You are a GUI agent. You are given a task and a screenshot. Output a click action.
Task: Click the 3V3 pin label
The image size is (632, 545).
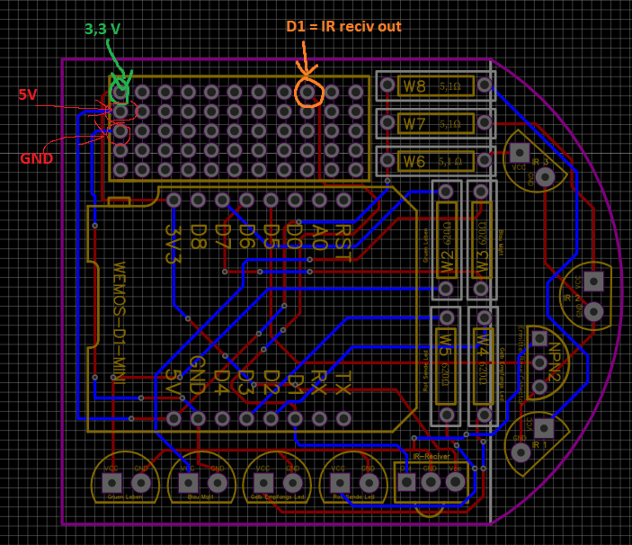174,246
